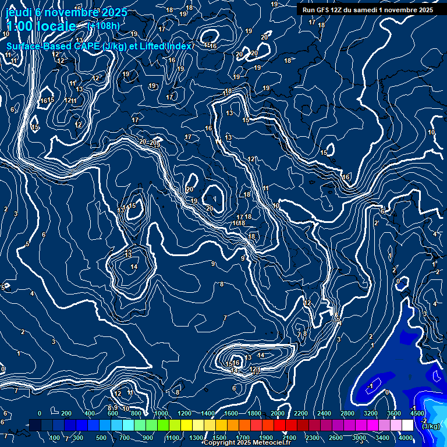Click the '4500' legend value

point(417,413)
